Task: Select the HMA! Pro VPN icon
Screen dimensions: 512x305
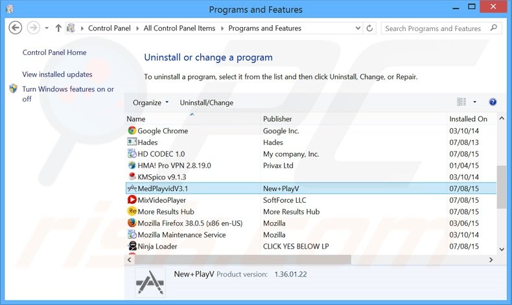Action: click(132, 165)
